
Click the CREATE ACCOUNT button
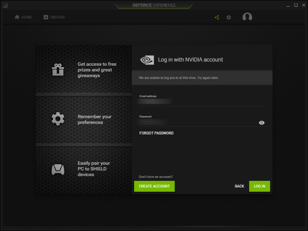pos(154,186)
